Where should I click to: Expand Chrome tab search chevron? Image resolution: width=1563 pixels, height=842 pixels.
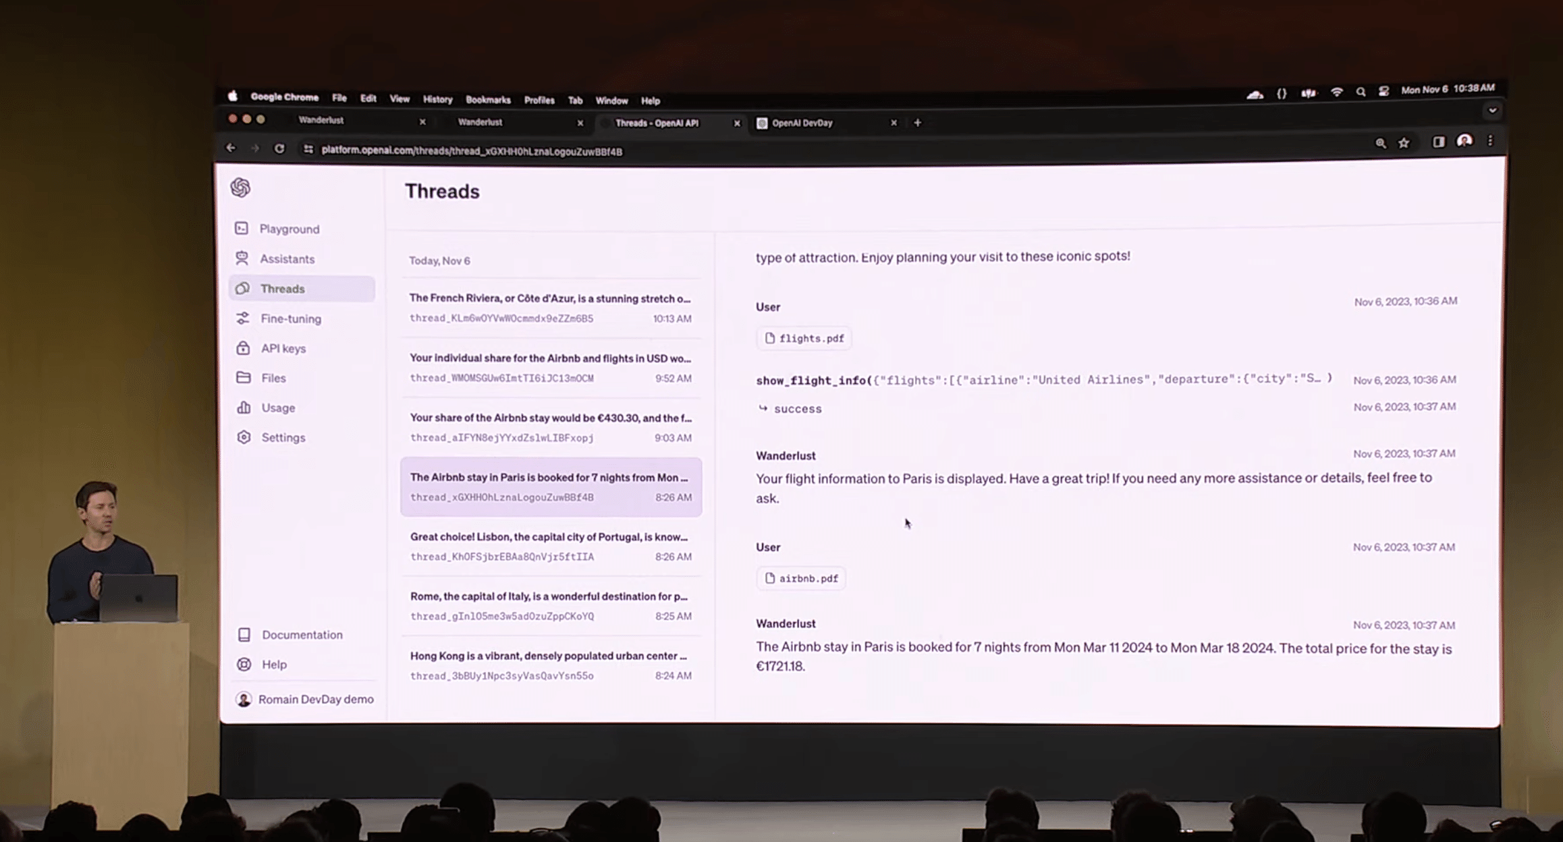pyautogui.click(x=1492, y=111)
